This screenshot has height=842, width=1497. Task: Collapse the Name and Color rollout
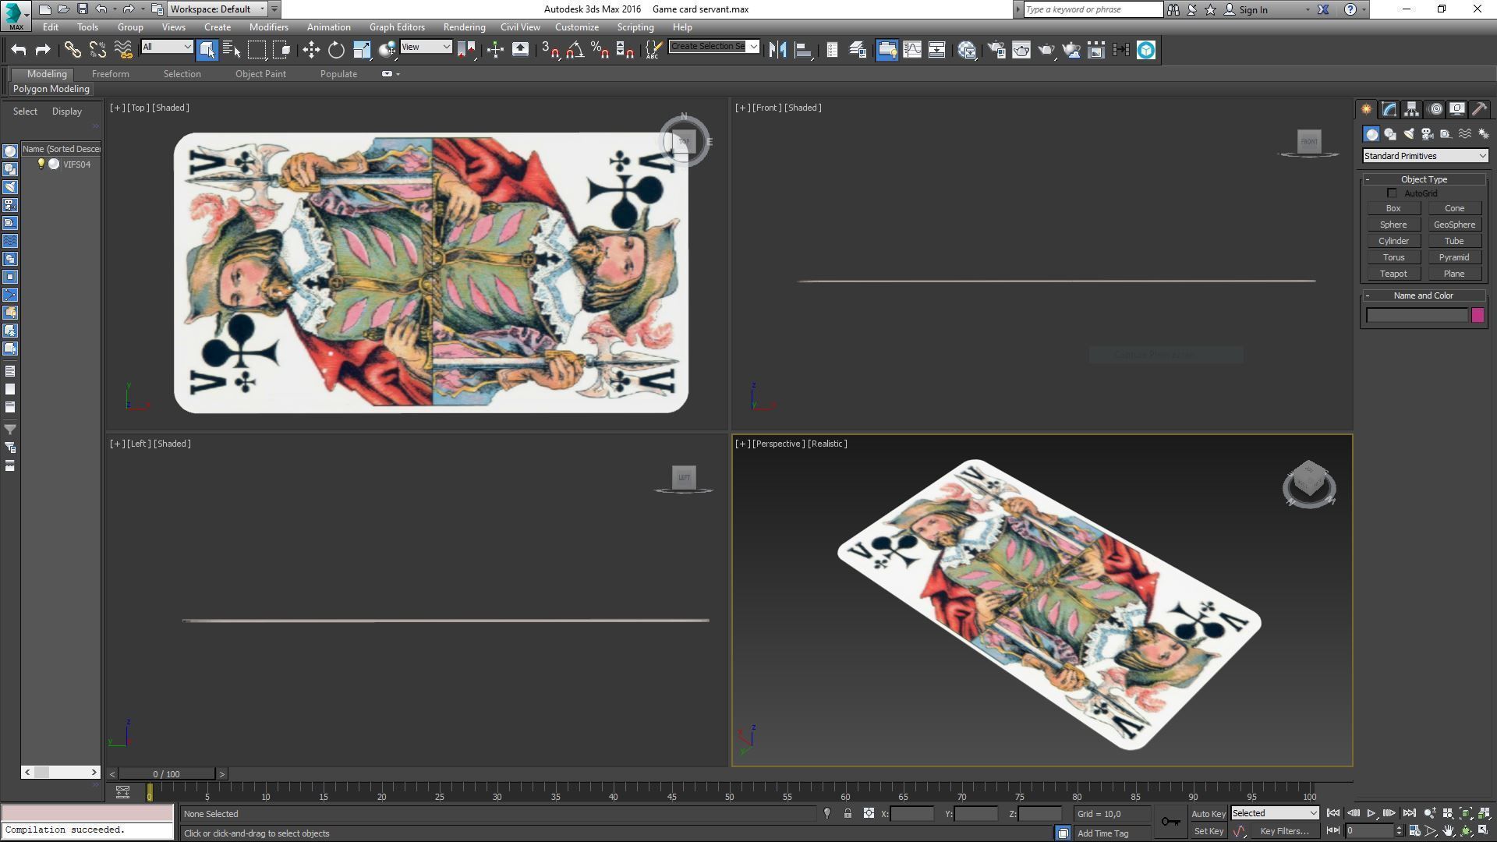click(1424, 295)
